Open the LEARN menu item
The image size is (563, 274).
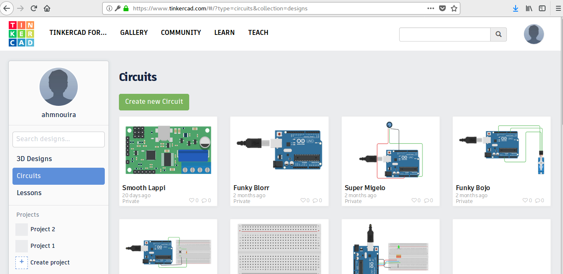point(225,32)
